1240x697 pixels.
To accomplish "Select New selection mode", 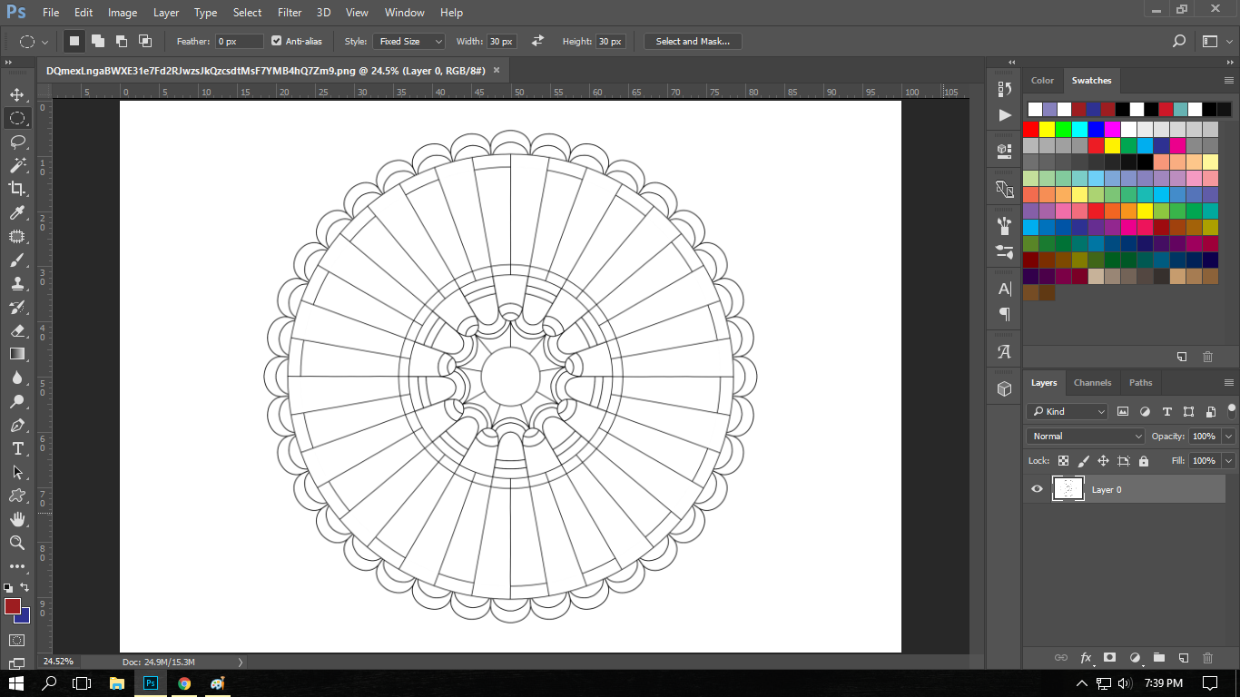I will point(74,41).
